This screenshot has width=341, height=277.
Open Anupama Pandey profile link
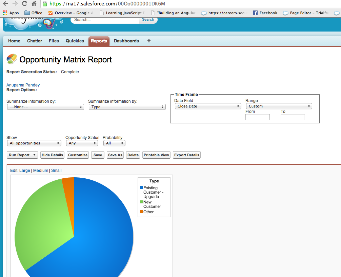pyautogui.click(x=23, y=85)
